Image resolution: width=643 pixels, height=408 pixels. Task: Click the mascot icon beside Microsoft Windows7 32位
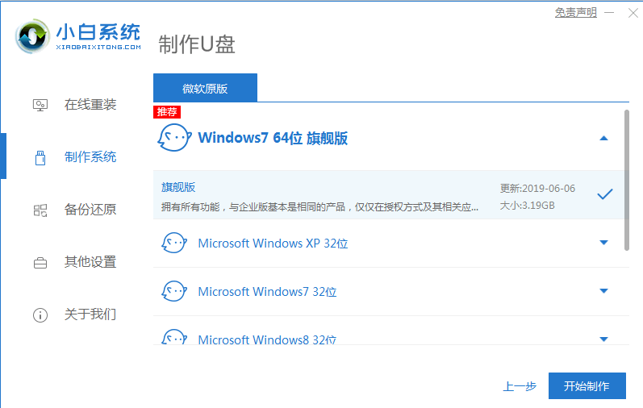coord(173,291)
